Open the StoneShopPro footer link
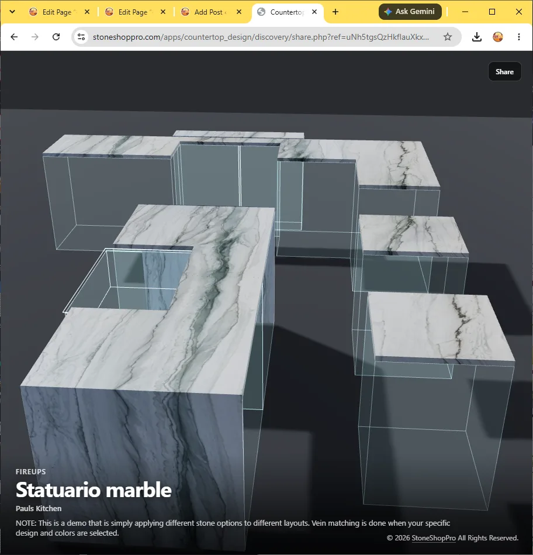The height and width of the screenshot is (555, 533). click(434, 538)
